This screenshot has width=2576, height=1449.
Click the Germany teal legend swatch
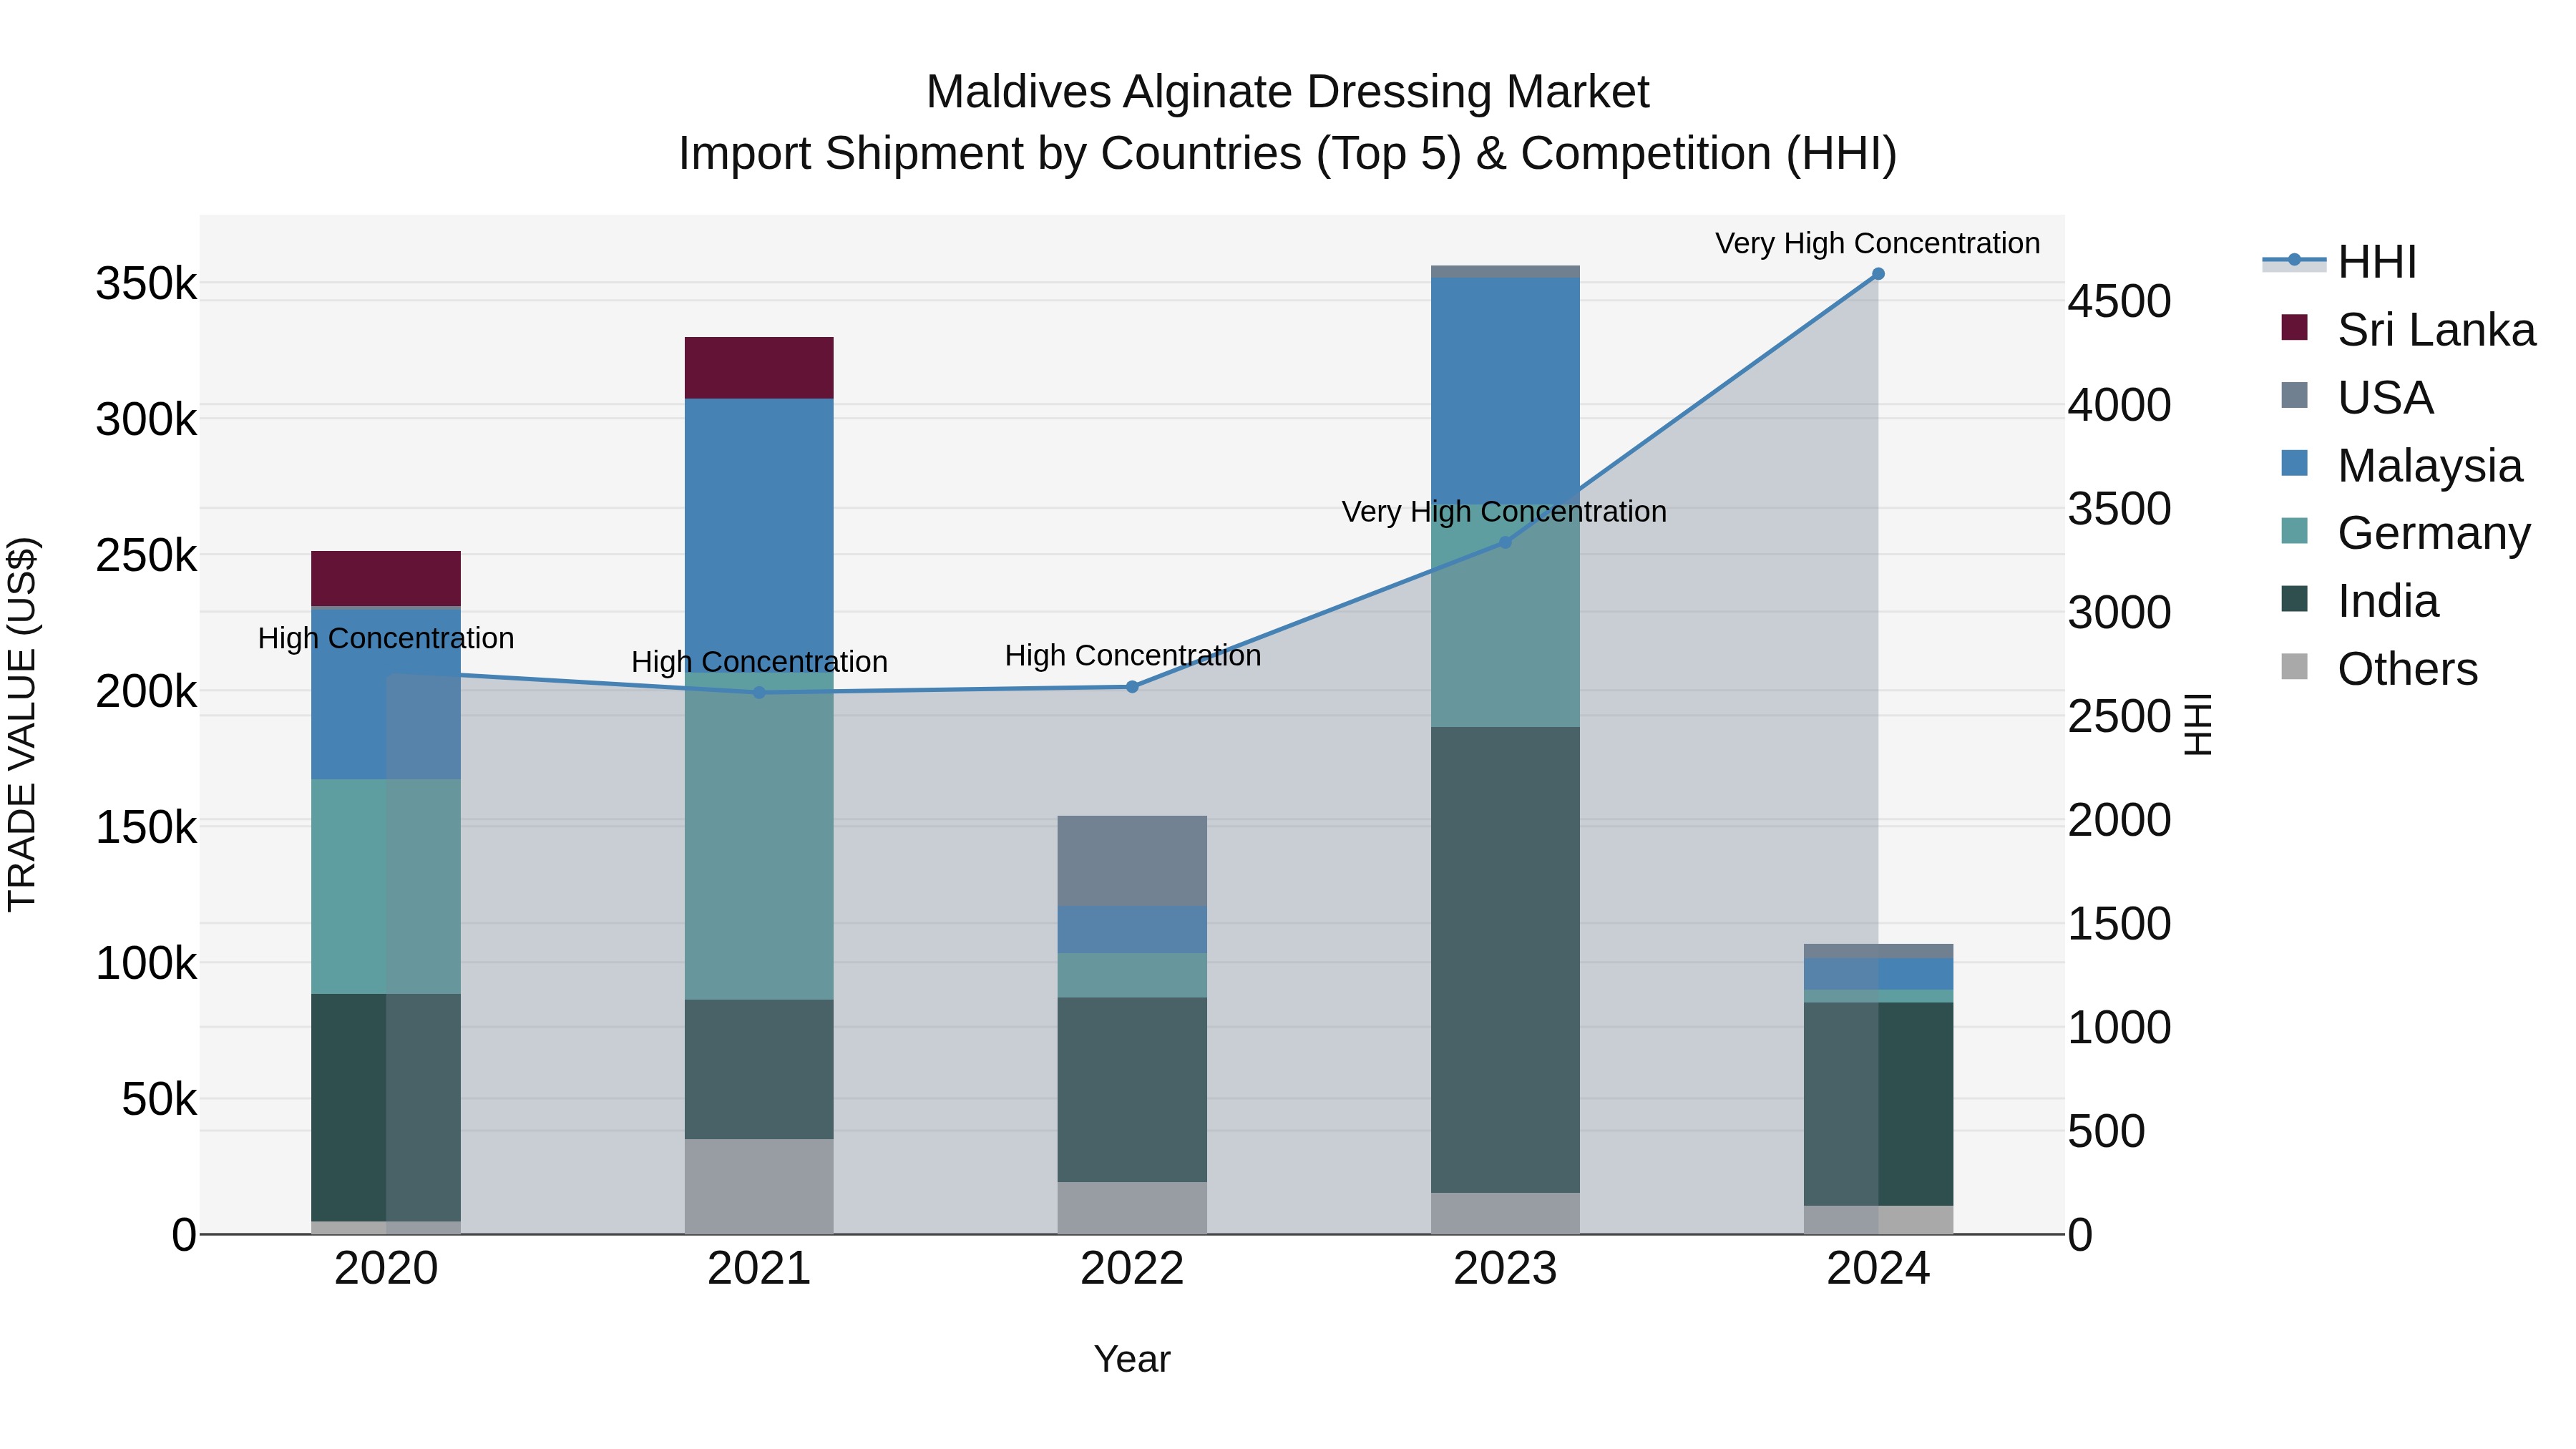pyautogui.click(x=2295, y=531)
